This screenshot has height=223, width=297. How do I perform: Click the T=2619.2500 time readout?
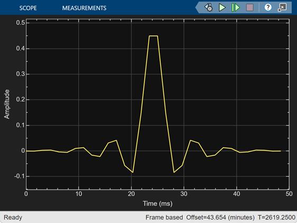coord(276,217)
